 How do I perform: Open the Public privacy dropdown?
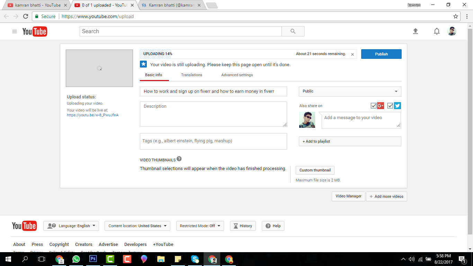tap(350, 91)
